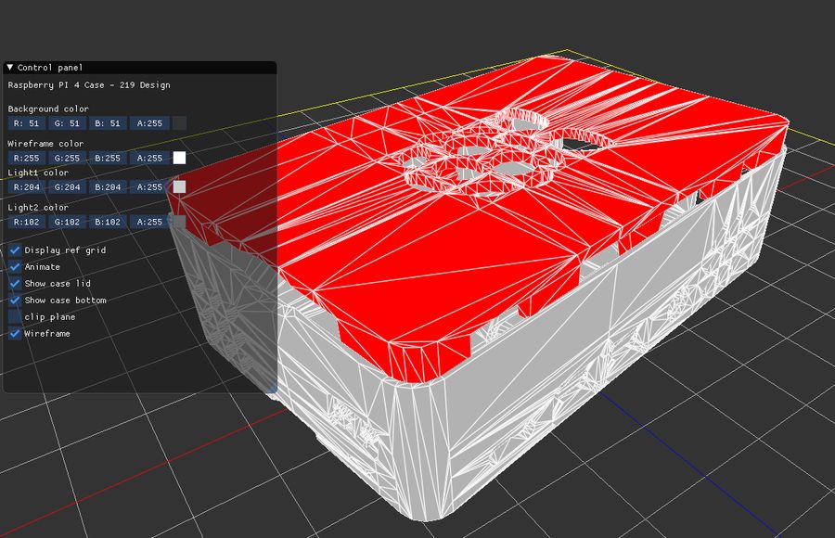Click Wireframe color R:255 field
Viewport: 835px width, 538px height.
[27, 158]
